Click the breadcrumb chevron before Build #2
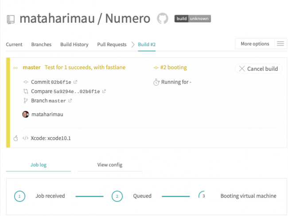 tap(133, 44)
